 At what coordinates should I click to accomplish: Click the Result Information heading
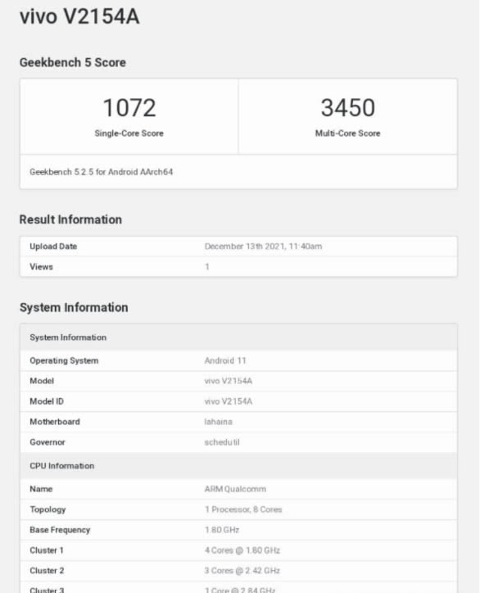70,220
